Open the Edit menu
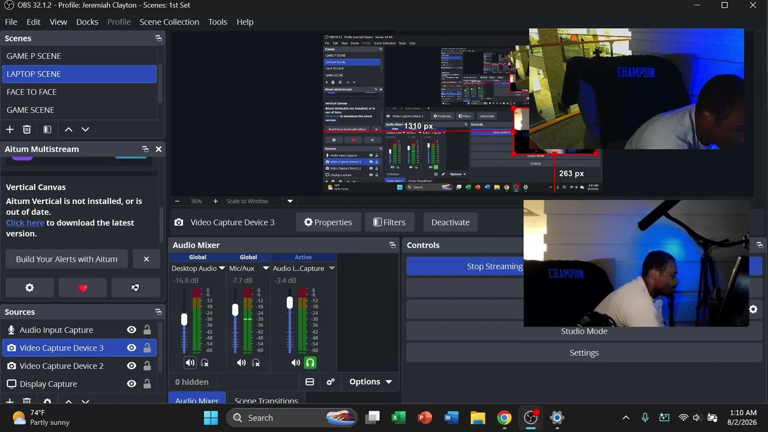Screen dimensions: 768x432 coord(34,22)
